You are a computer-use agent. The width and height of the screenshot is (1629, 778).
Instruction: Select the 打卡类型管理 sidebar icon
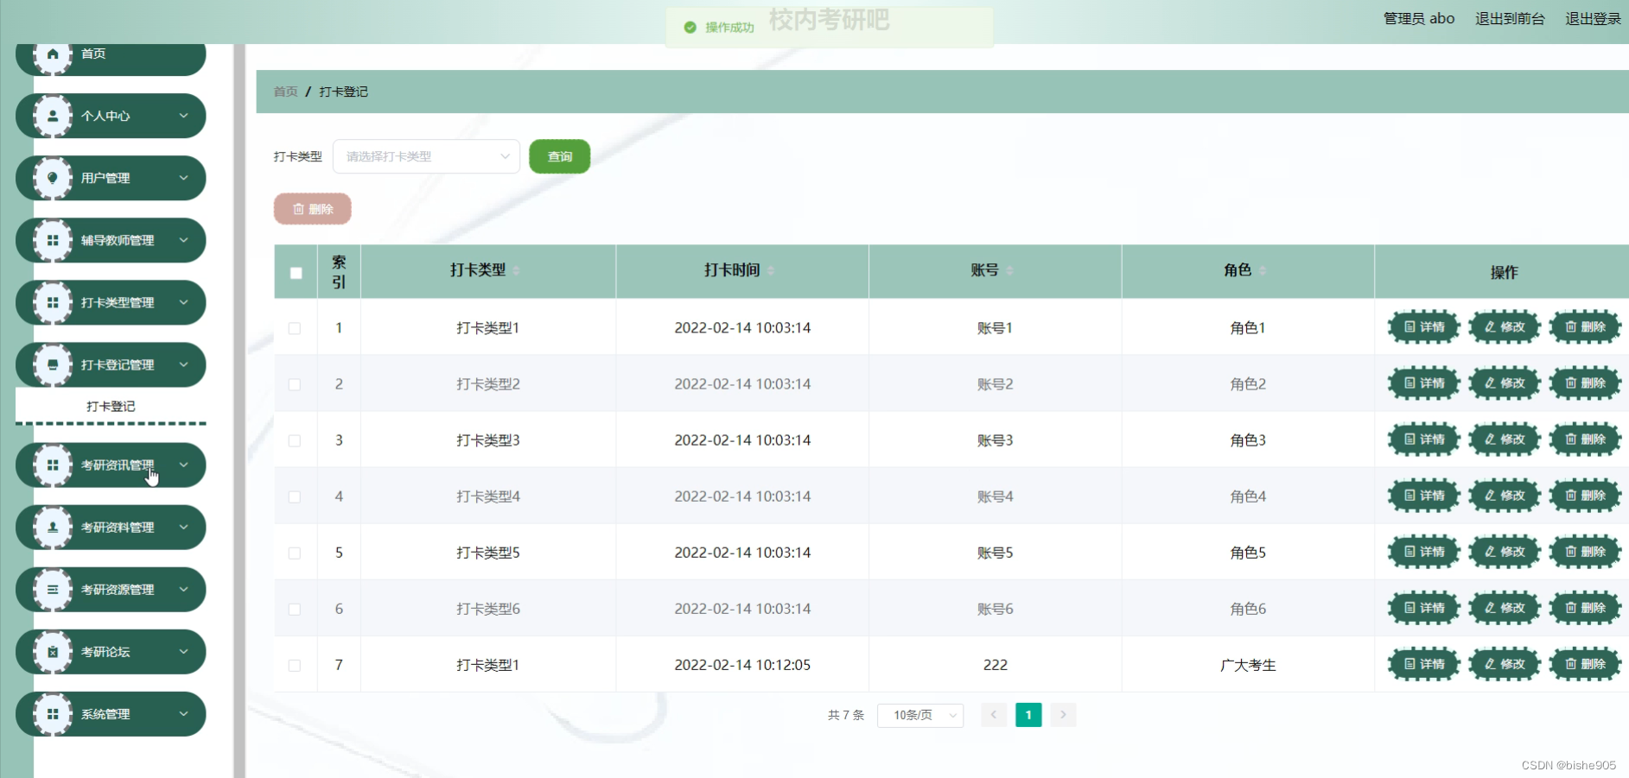point(53,302)
